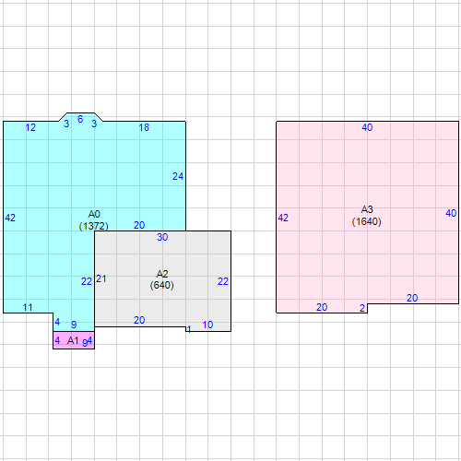Click the 18 dimension on A0's top edge

(144, 127)
